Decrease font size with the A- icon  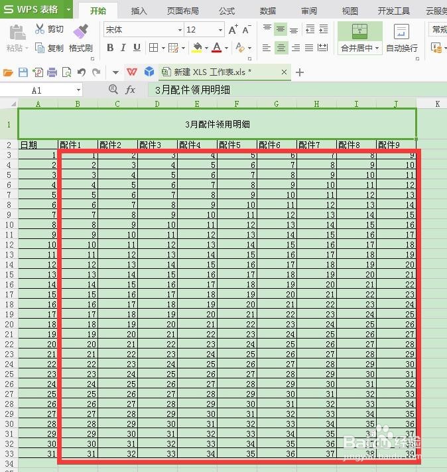246,29
